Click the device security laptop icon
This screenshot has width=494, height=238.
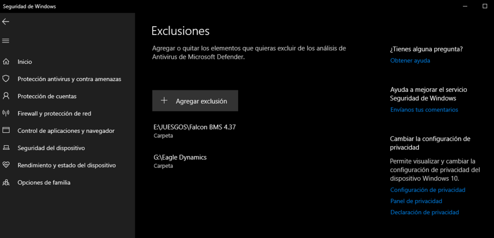pyautogui.click(x=5, y=148)
